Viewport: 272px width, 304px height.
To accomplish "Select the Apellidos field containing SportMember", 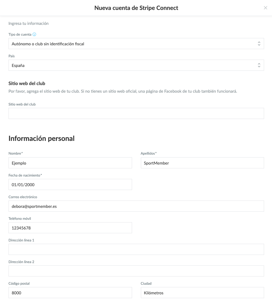I will pos(202,163).
